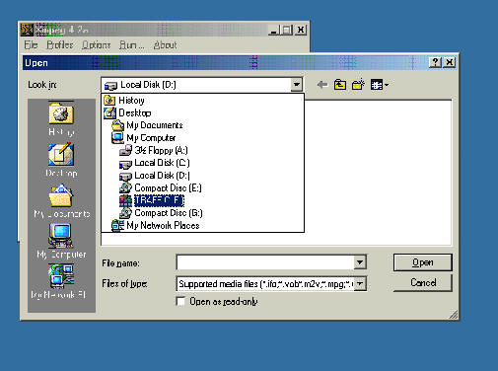The width and height of the screenshot is (498, 371).
Task: Click the Look in combo box showing Local Disk (D:)
Action: 201,85
